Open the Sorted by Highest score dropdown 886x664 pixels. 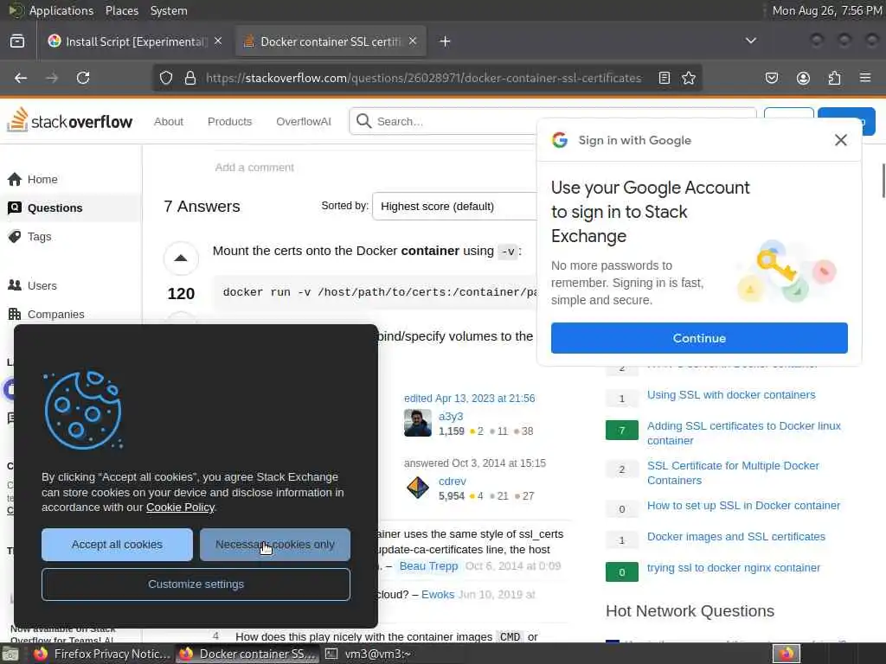pyautogui.click(x=455, y=206)
